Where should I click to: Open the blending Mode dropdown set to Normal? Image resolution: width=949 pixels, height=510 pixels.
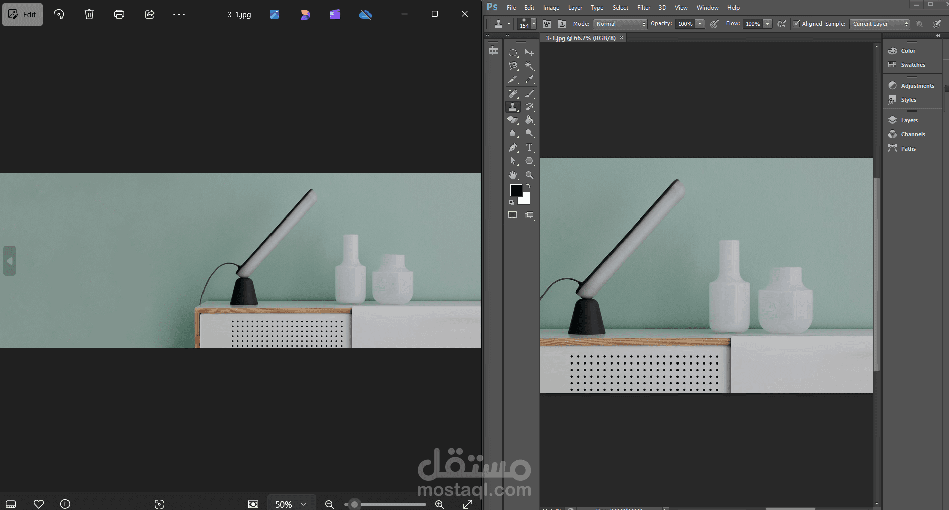[x=620, y=24]
